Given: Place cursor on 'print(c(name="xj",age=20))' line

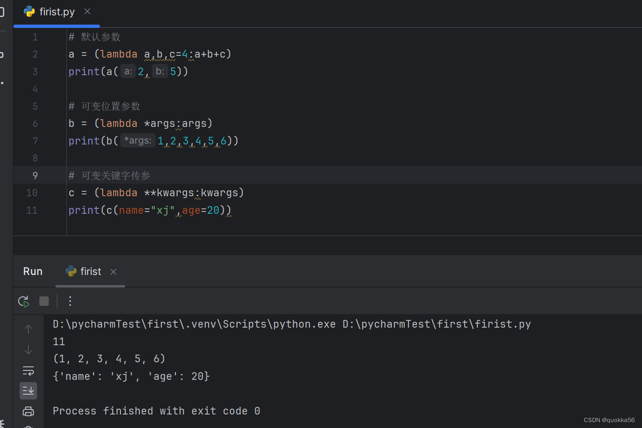Looking at the screenshot, I should tap(150, 210).
